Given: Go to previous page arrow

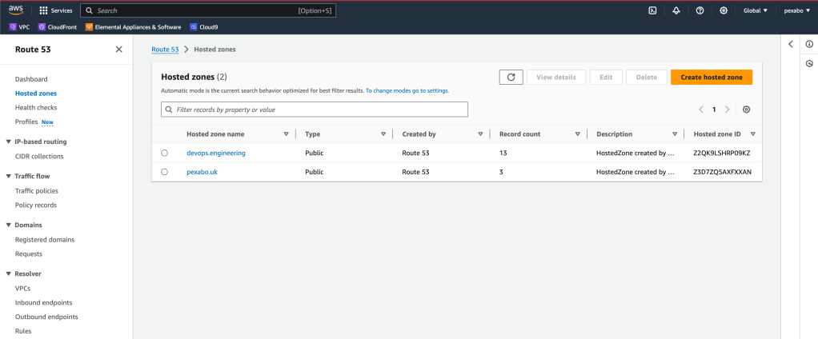Looking at the screenshot, I should [x=701, y=110].
